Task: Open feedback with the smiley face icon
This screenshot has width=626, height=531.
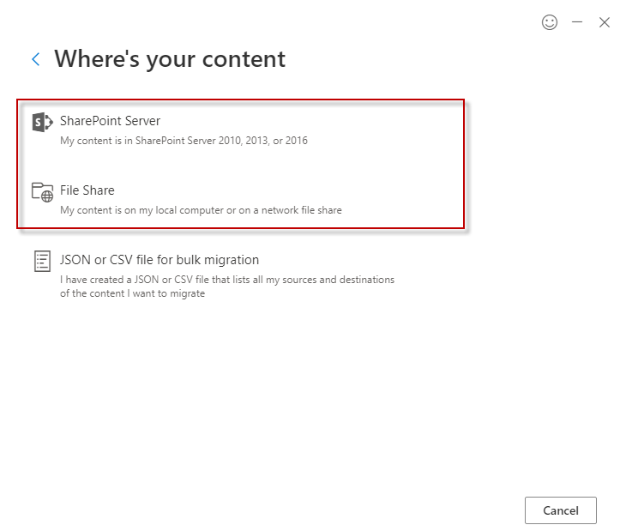Action: tap(550, 22)
